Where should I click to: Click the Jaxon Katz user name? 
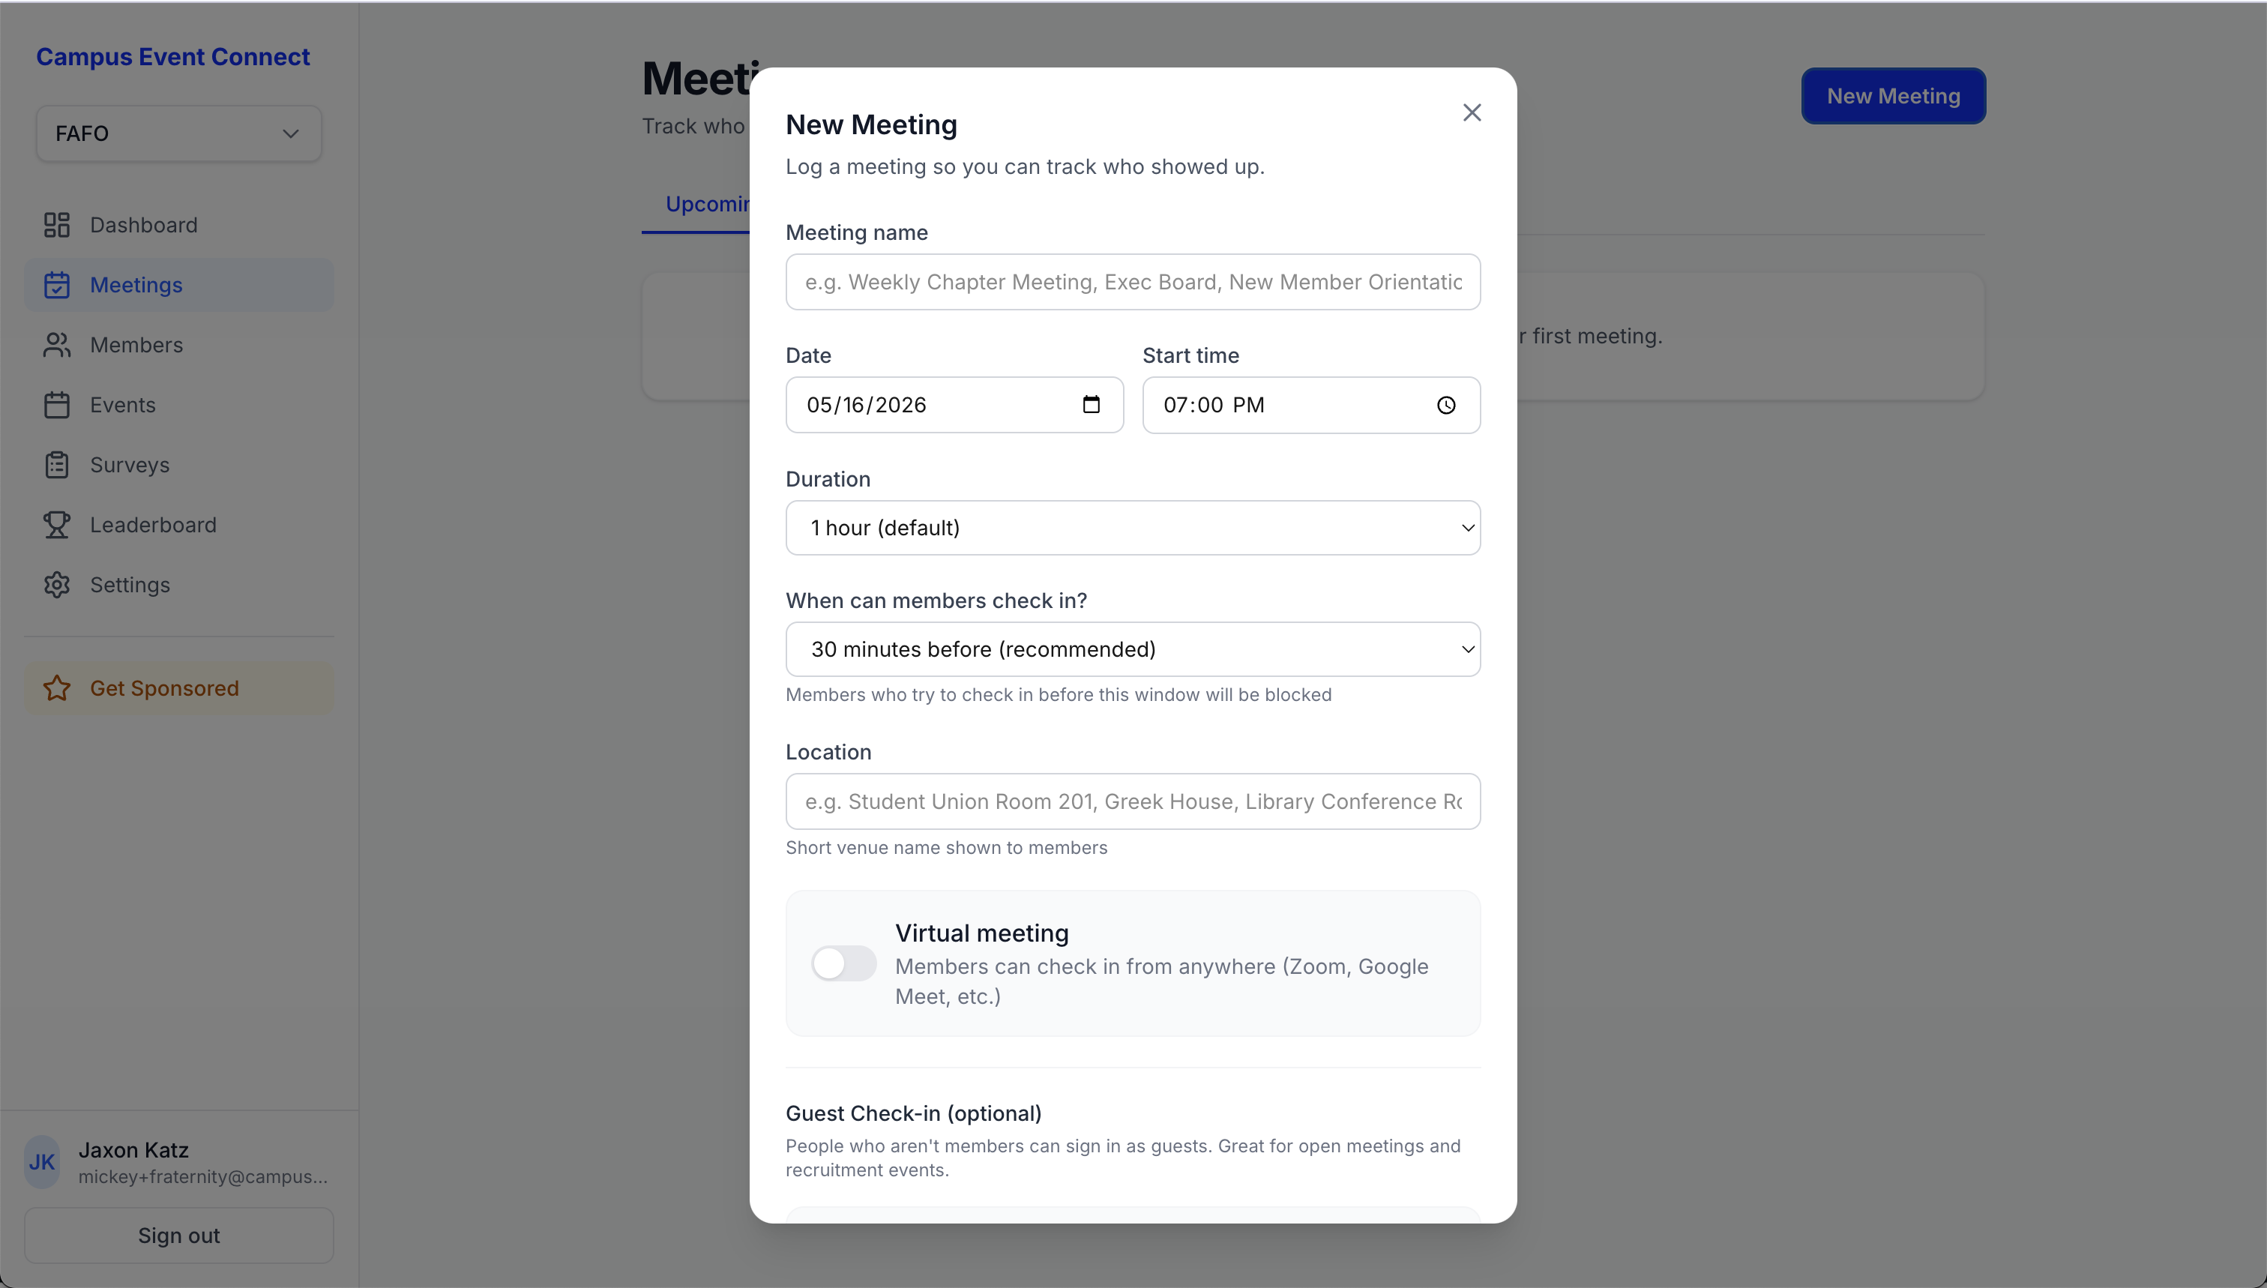[x=133, y=1150]
